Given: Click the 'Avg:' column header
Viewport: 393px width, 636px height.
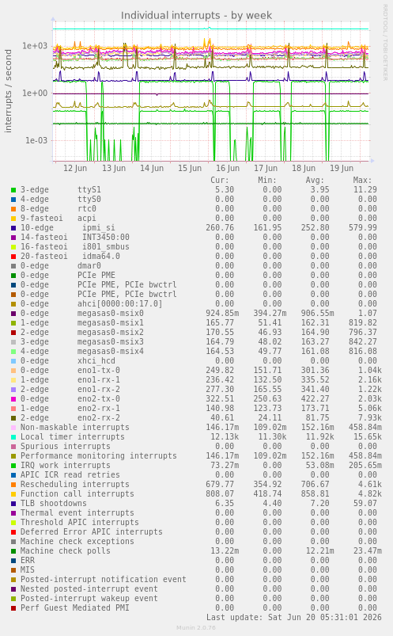Looking at the screenshot, I should tap(315, 180).
